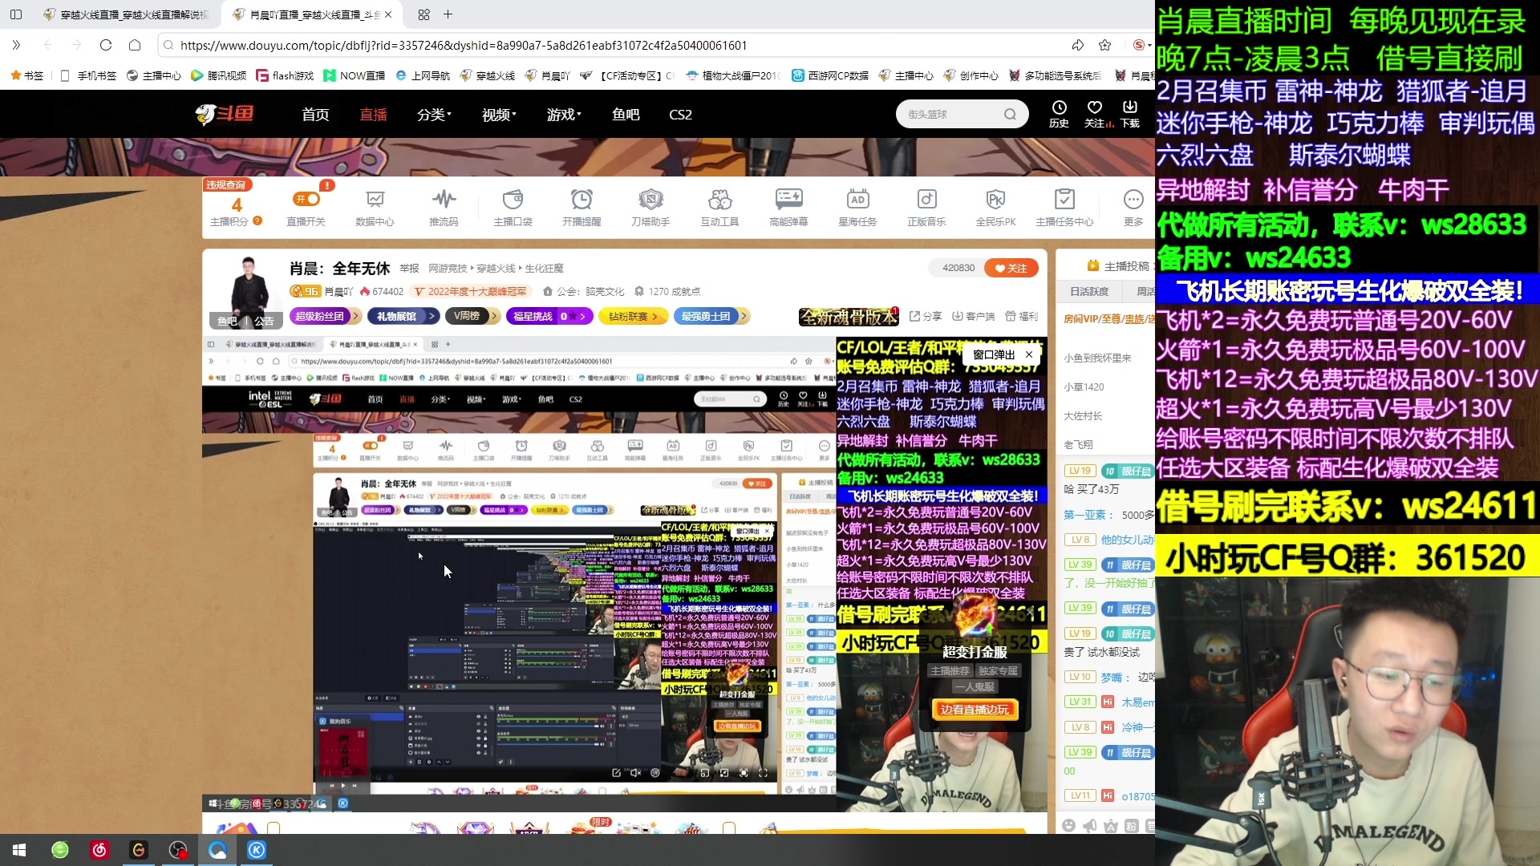Toggle the 直播开关 live switch
Image resolution: width=1540 pixels, height=866 pixels.
[306, 199]
